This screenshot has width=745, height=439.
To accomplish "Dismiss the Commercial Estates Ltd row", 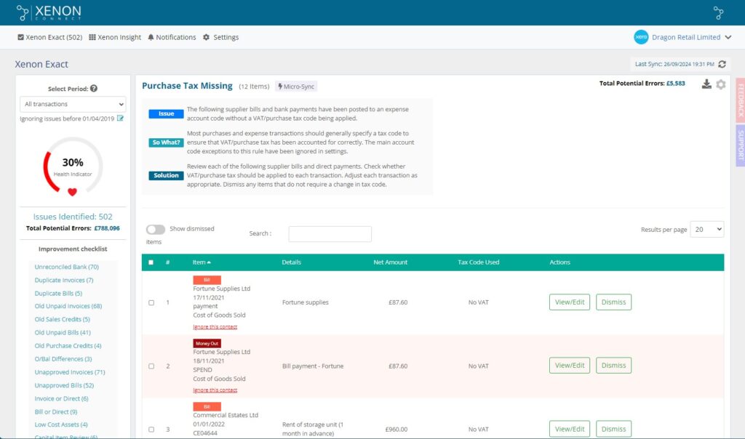I will (x=613, y=429).
